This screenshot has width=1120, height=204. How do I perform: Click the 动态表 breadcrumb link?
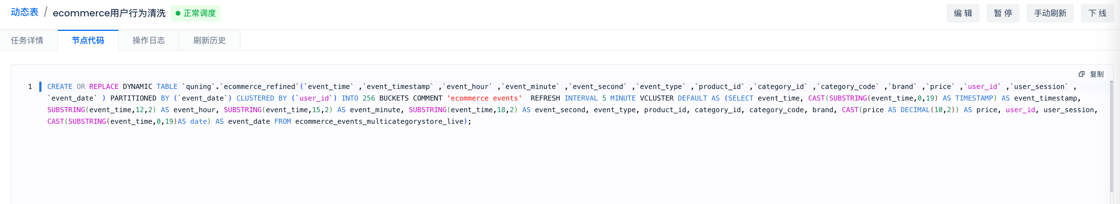coord(24,13)
